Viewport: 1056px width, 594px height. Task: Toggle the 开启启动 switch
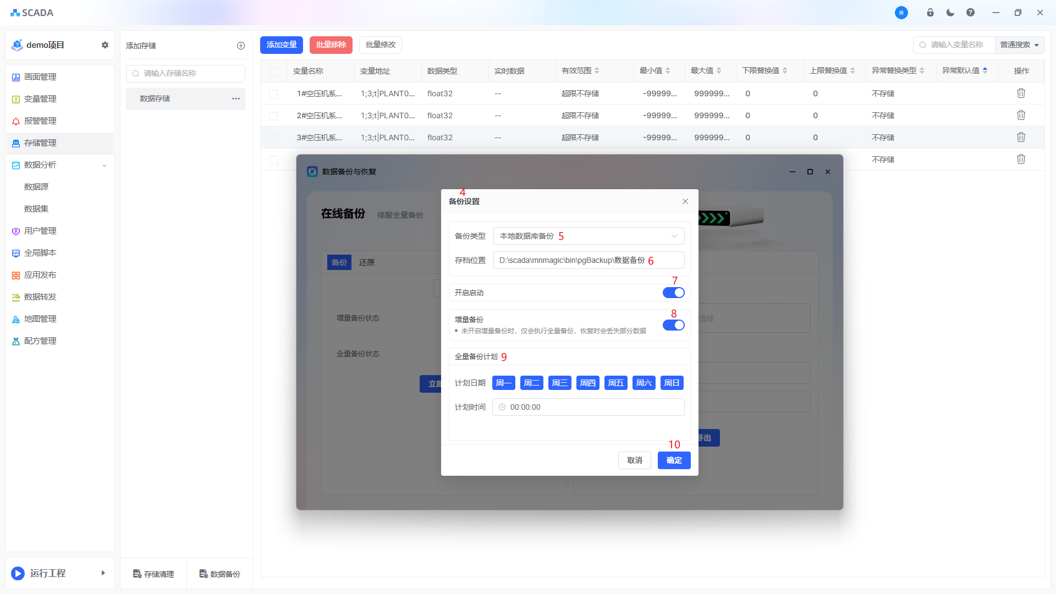point(674,293)
